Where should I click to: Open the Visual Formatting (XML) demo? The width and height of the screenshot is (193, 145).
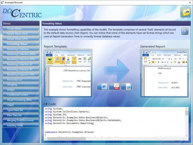21,100
